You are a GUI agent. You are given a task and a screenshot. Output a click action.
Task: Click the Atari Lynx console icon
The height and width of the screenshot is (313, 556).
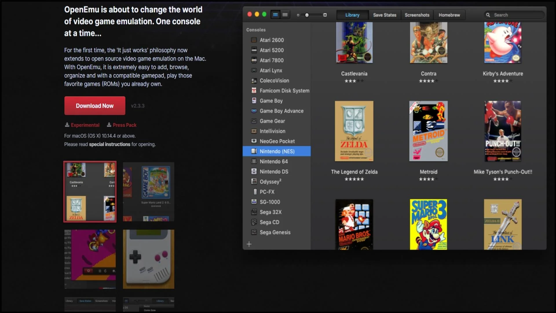coord(254,70)
